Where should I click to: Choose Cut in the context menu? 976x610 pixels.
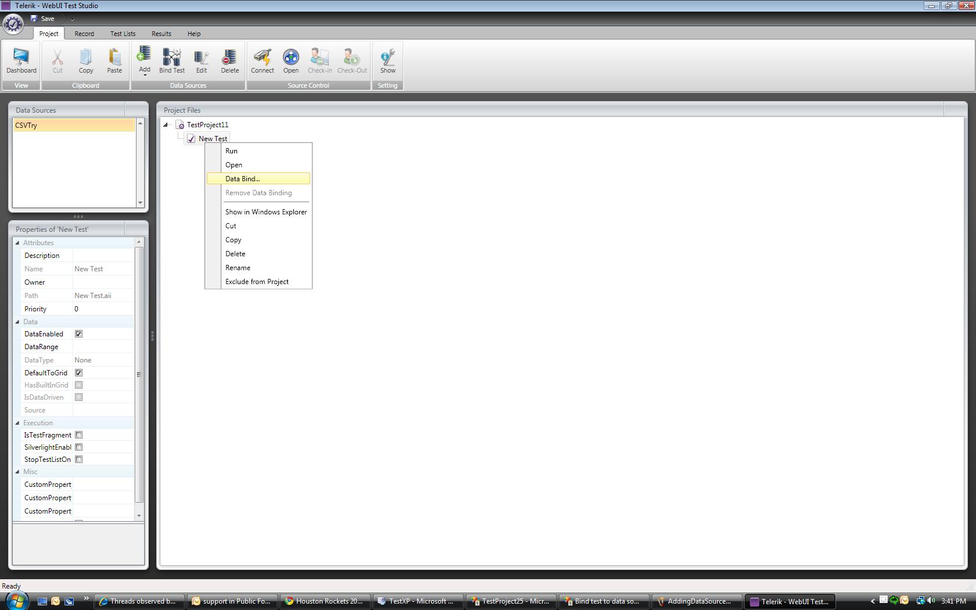(x=259, y=226)
